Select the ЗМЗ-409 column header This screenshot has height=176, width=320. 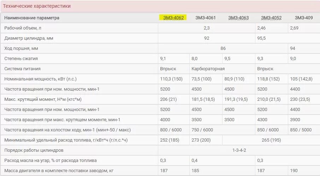pos(304,18)
